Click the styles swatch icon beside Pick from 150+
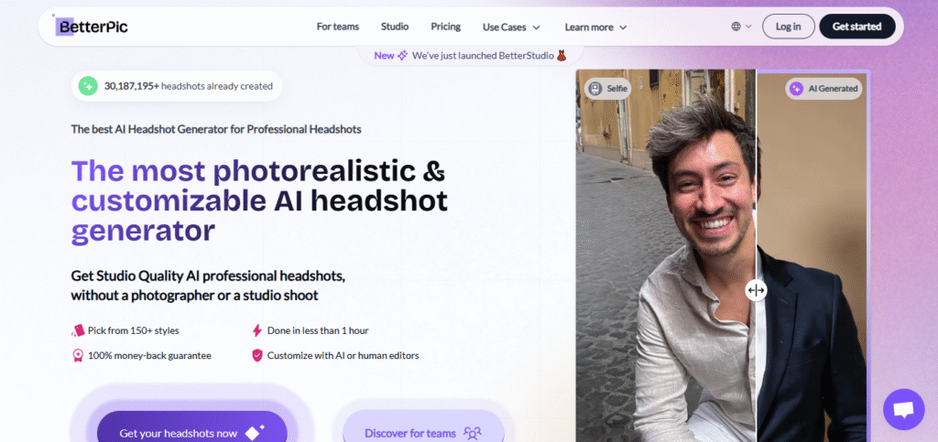 pyautogui.click(x=78, y=330)
